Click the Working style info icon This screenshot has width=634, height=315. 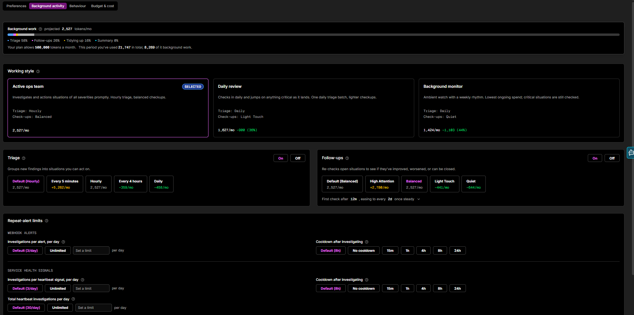(38, 71)
